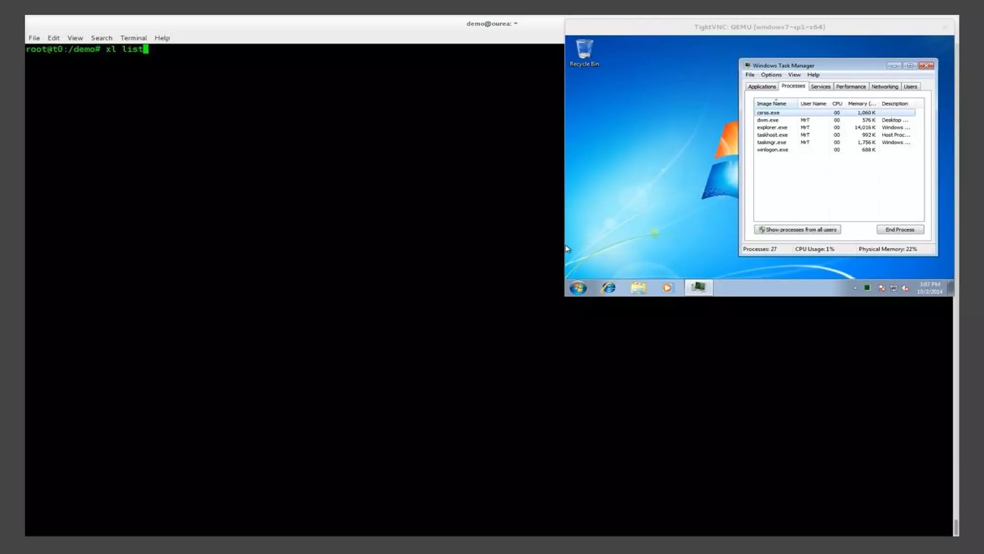The image size is (984, 554).
Task: Open Windows Explorer folder icon on taskbar
Action: tap(638, 288)
